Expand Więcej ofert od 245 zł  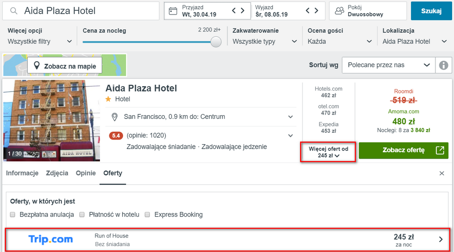328,152
